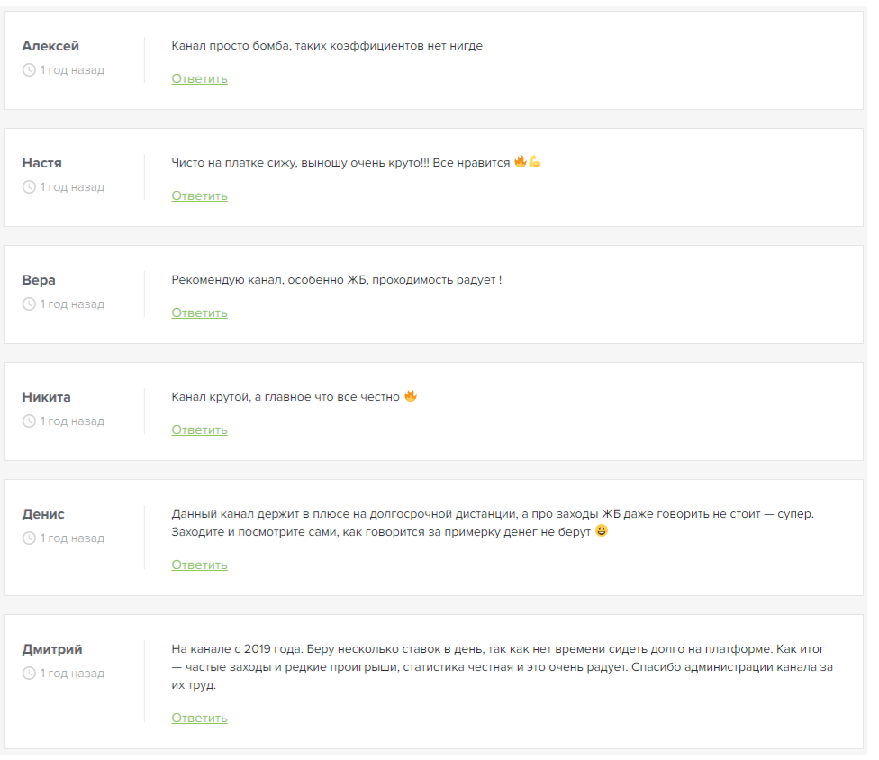Image resolution: width=879 pixels, height=760 pixels.
Task: Click clock icon beside Алексей's timestamp
Action: coord(29,70)
